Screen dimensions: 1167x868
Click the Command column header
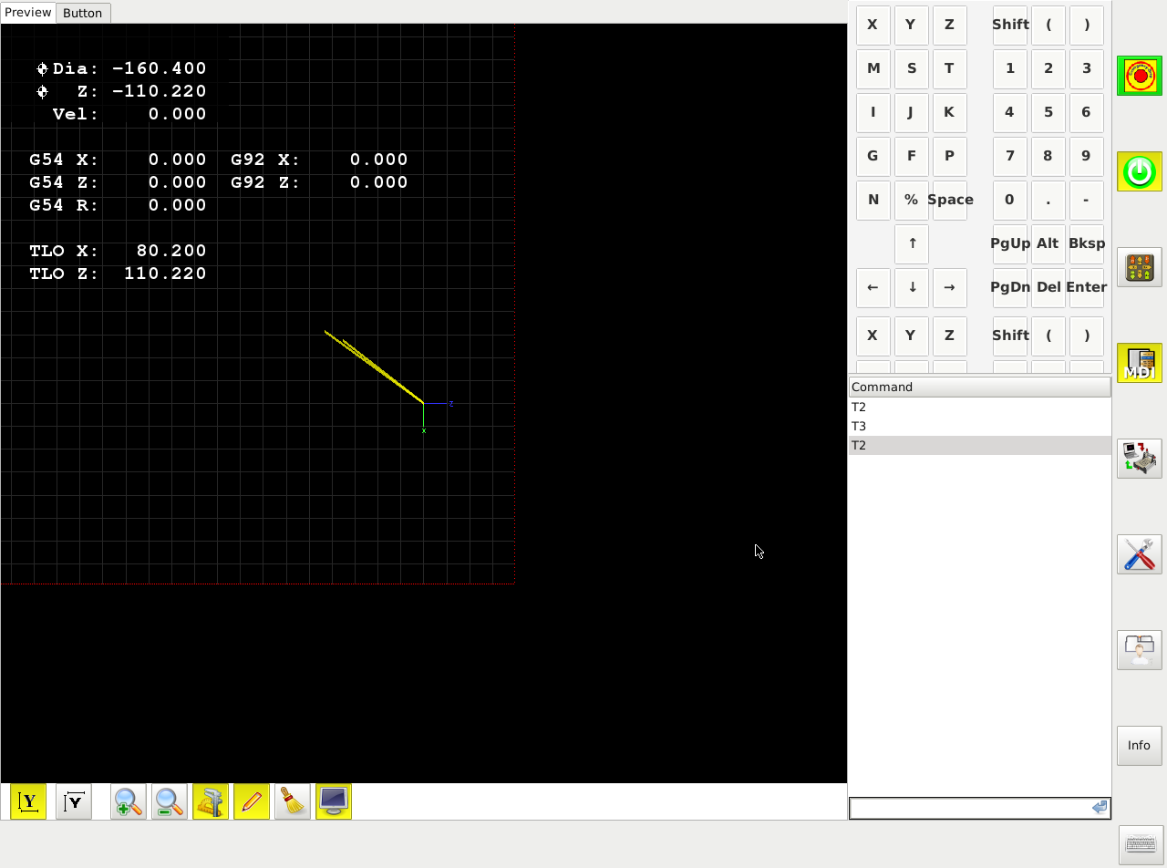[x=980, y=387]
